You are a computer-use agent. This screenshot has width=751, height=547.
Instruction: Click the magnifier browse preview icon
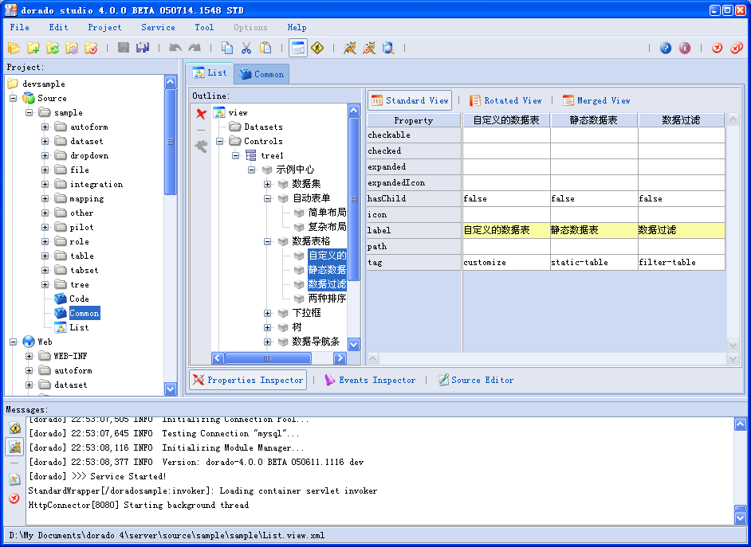(388, 48)
